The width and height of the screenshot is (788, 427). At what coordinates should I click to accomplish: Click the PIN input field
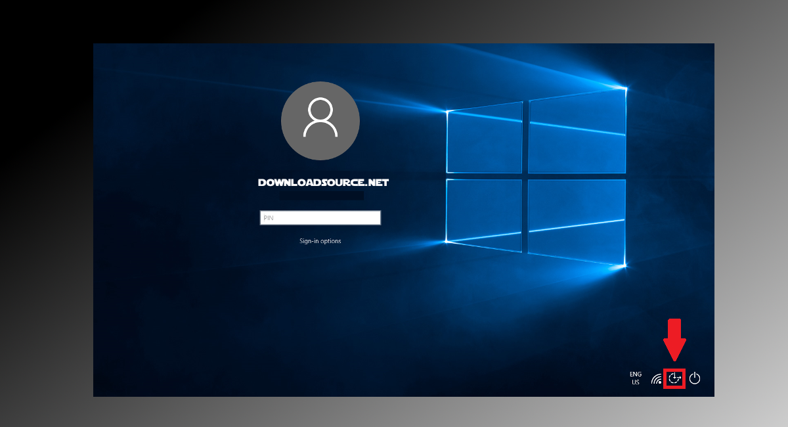point(320,217)
